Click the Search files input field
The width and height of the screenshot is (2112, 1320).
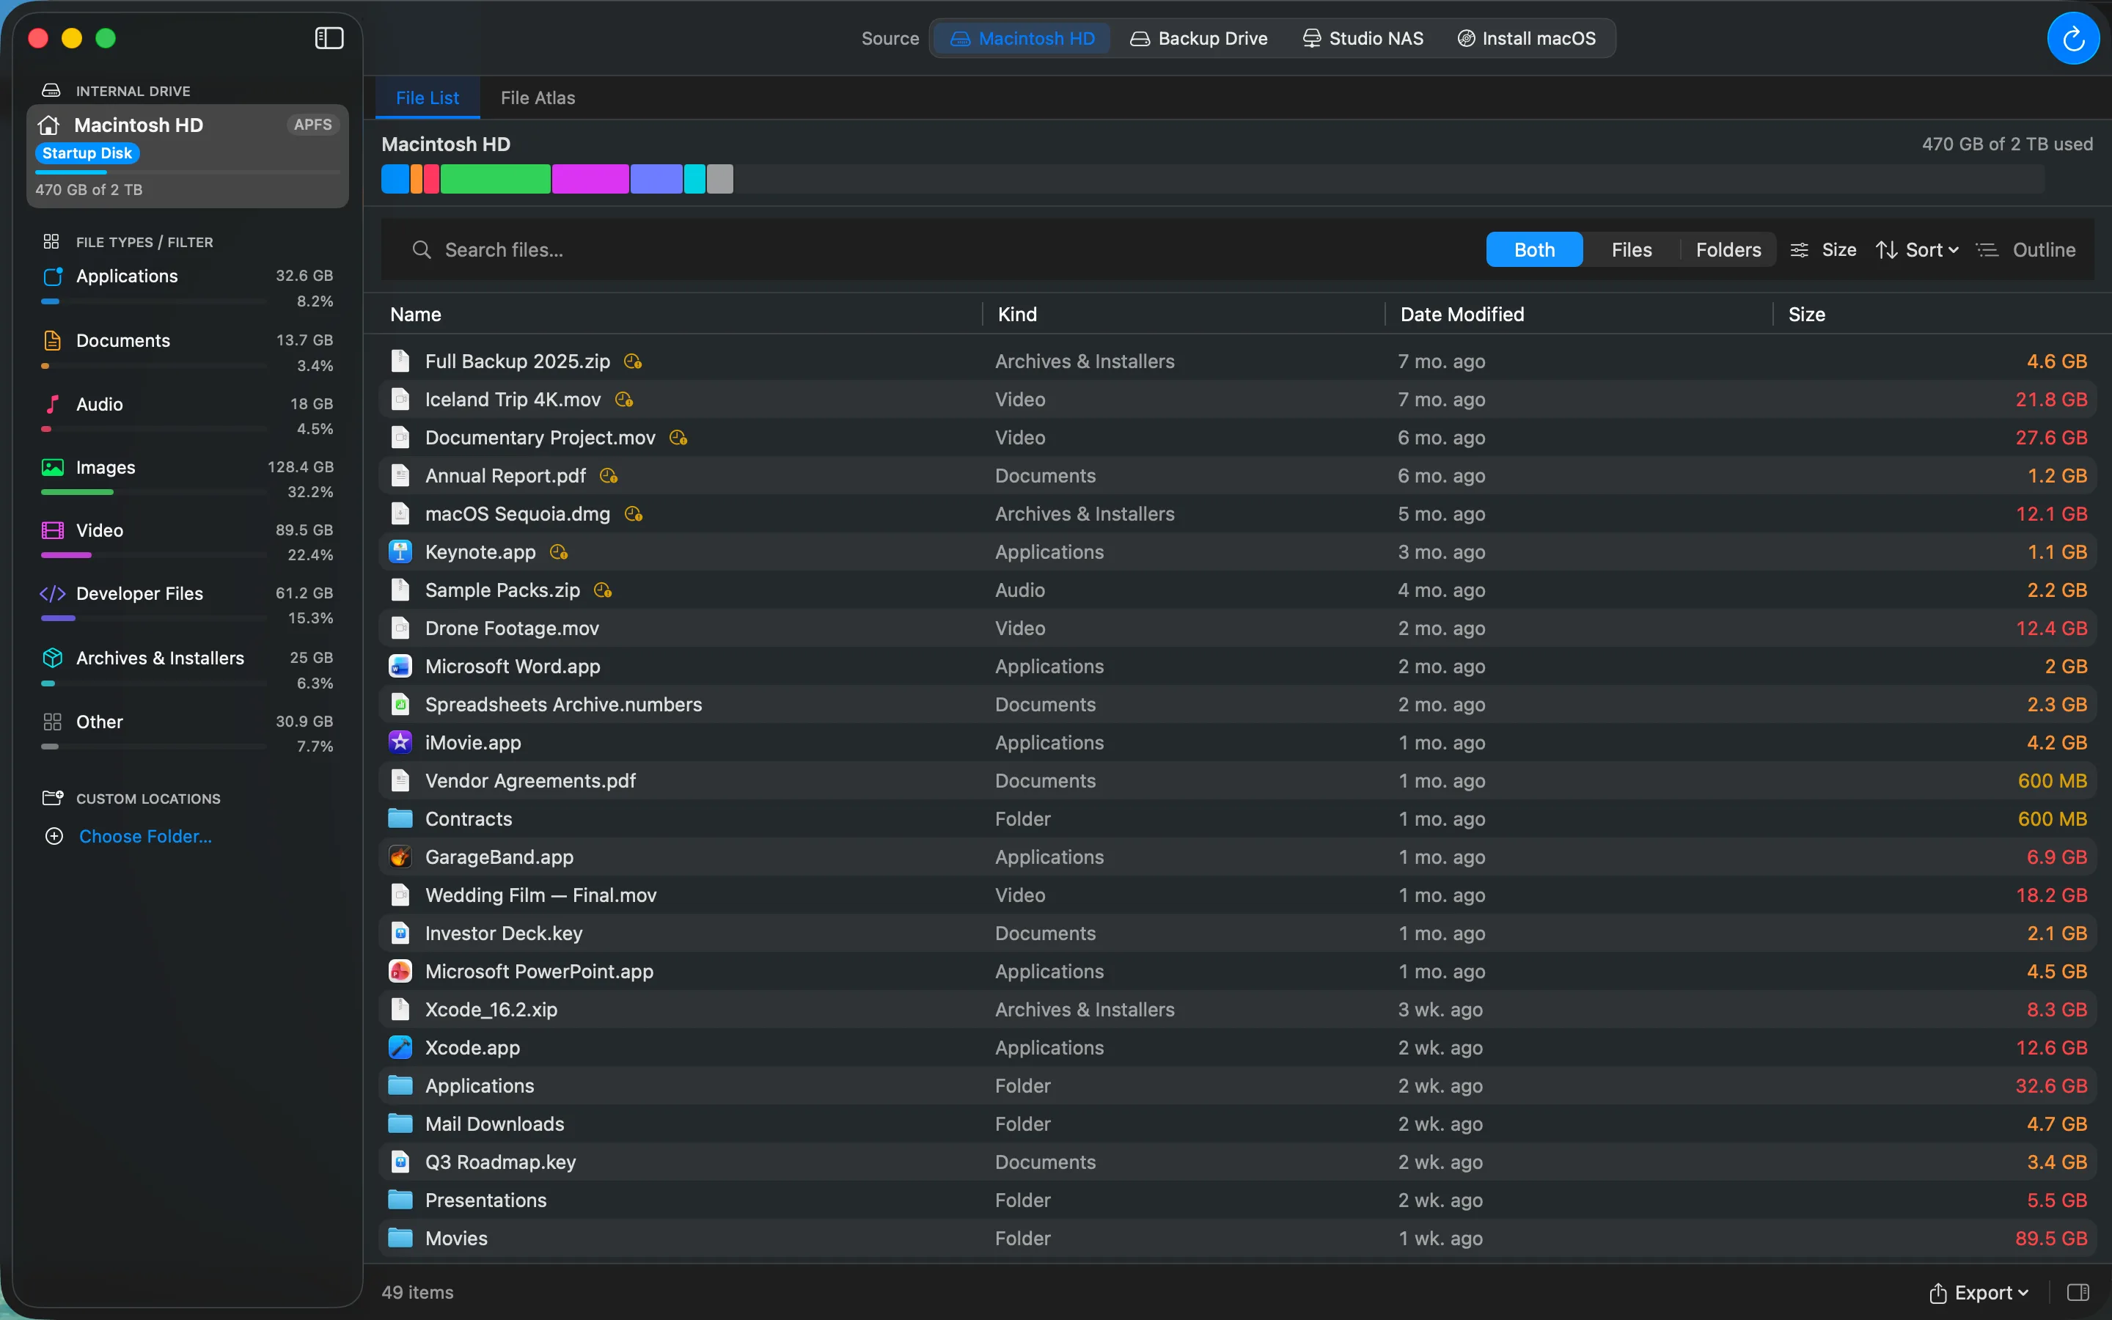pos(942,249)
